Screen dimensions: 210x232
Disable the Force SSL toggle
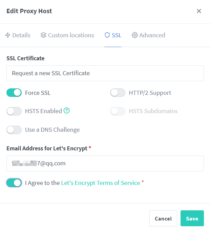14,93
